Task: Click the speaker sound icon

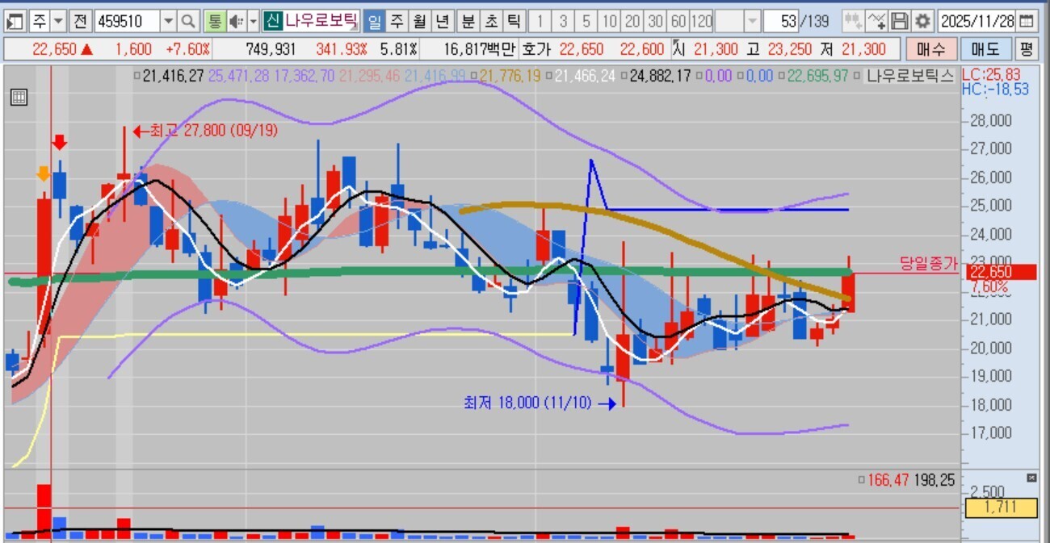Action: 235,21
